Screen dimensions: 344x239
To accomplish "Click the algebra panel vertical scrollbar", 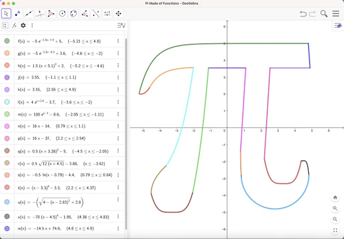I will click(x=126, y=133).
